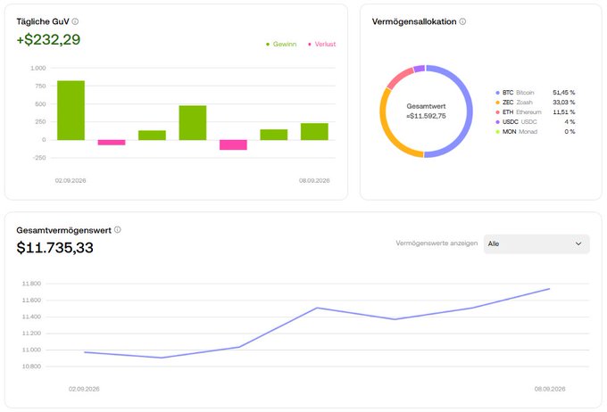Viewport: 607px width, 412px height.
Task: Click the orange Zcash segment of donut chart
Action: pyautogui.click(x=384, y=124)
